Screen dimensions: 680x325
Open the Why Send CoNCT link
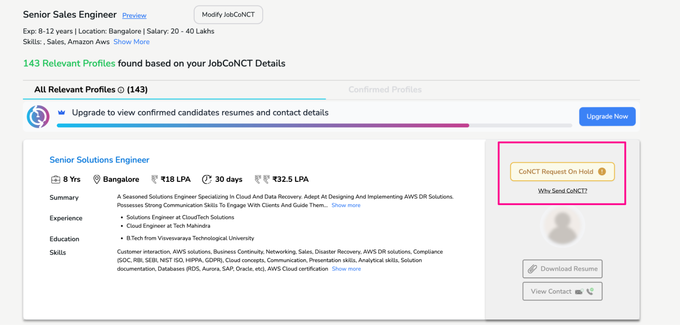[562, 190]
